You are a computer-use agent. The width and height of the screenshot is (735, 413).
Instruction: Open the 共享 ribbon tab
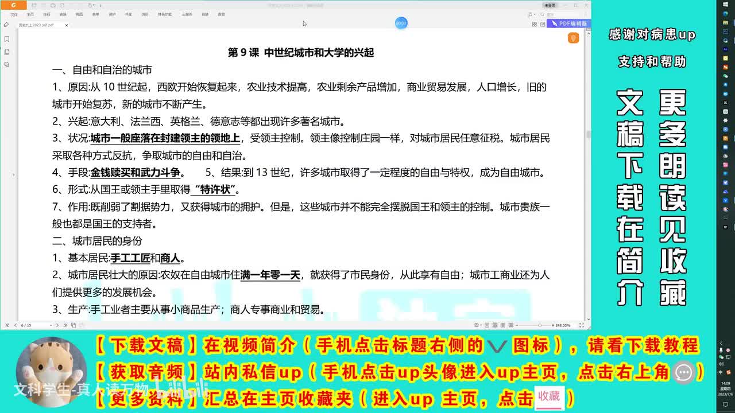point(128,14)
